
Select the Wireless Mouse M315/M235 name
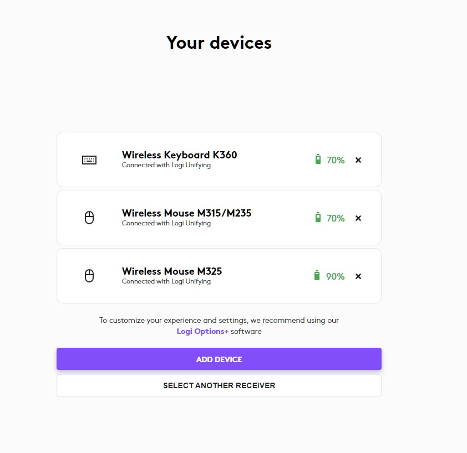pyautogui.click(x=186, y=213)
